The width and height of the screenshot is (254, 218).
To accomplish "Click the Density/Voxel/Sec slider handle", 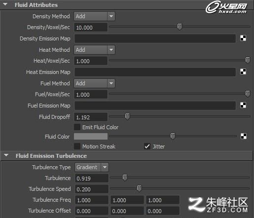I will (x=180, y=27).
